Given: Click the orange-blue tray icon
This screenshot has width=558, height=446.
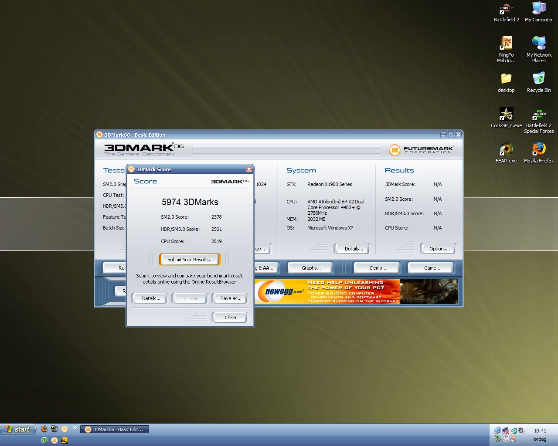Looking at the screenshot, I should click(x=514, y=439).
